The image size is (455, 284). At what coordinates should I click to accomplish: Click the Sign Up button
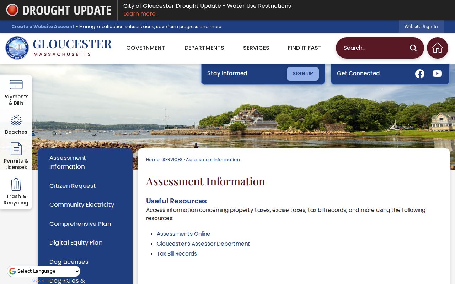(x=303, y=74)
